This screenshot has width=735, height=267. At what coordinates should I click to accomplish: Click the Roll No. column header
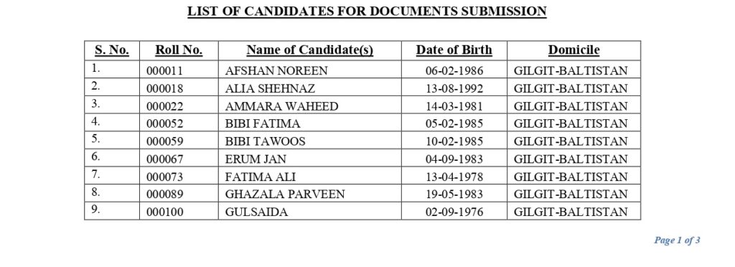pos(179,50)
